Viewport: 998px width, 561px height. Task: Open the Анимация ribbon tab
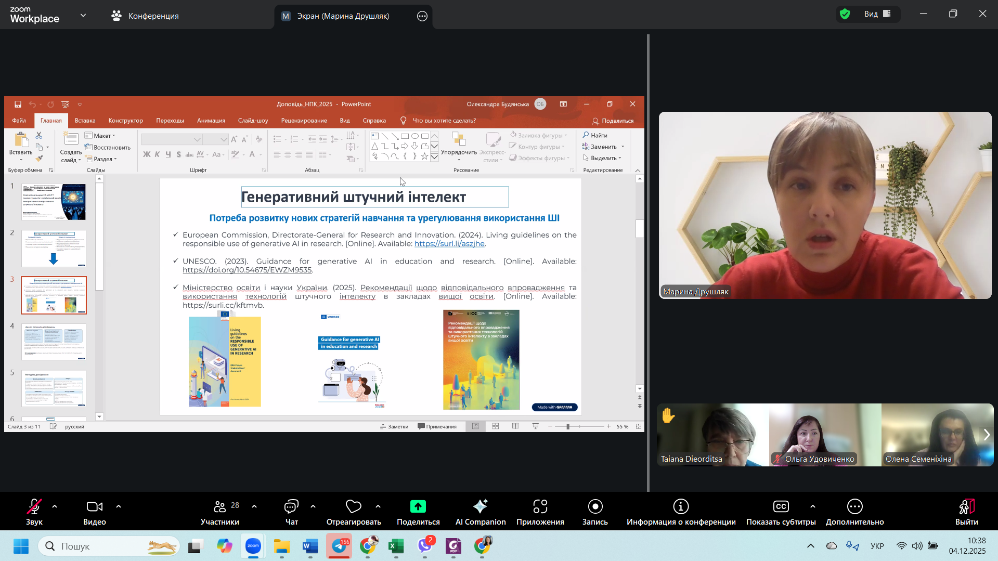pos(211,120)
